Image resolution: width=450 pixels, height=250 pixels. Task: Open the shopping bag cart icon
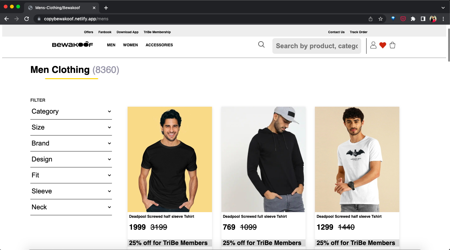tap(392, 45)
